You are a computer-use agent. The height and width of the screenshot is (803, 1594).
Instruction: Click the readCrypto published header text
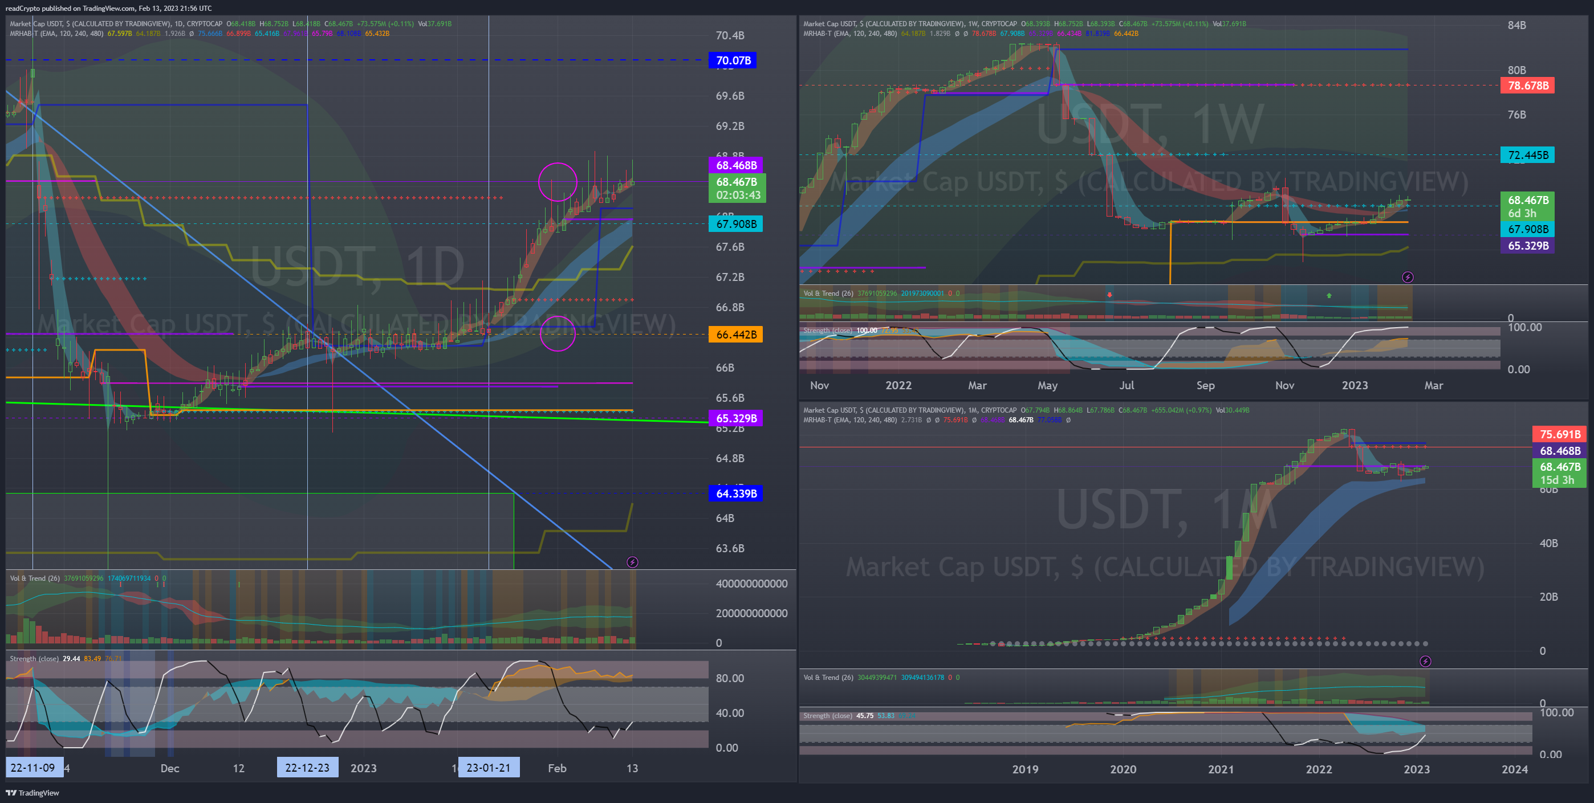point(108,8)
